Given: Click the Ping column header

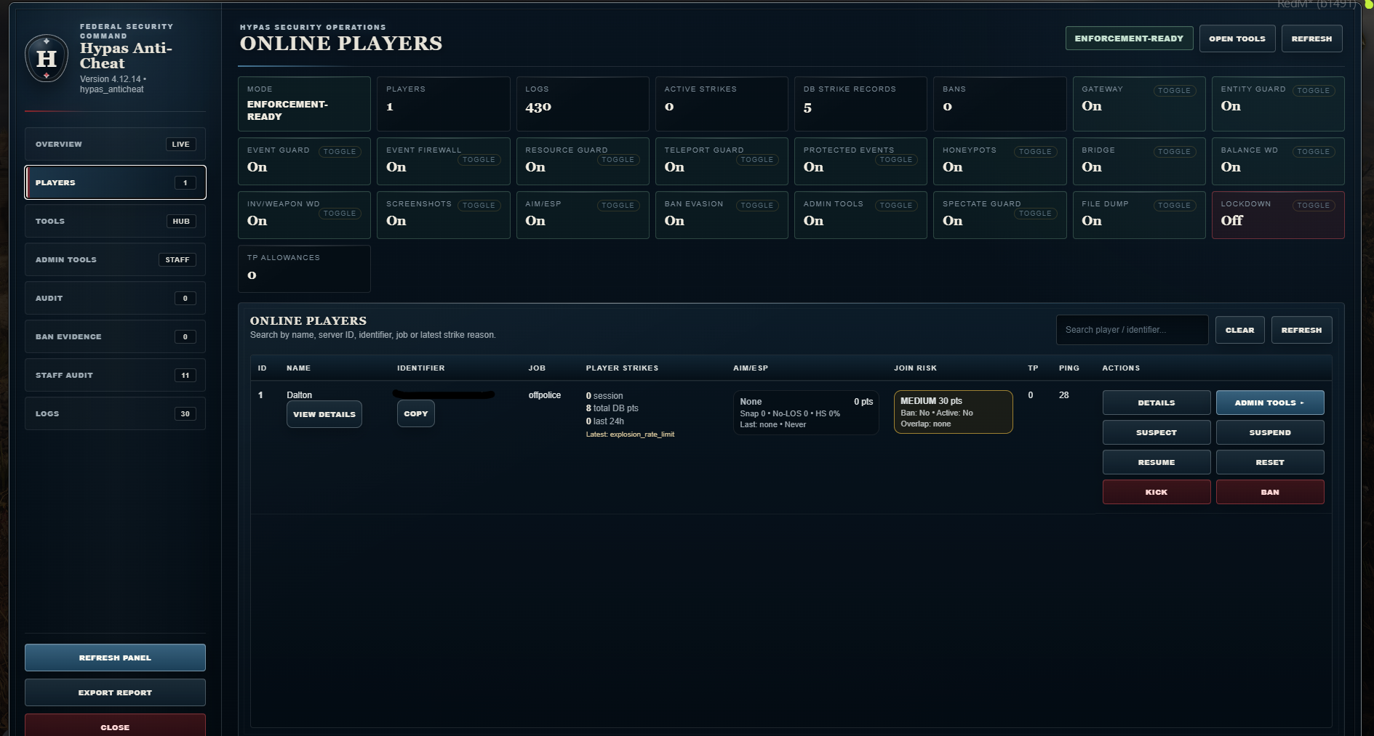Looking at the screenshot, I should point(1069,368).
